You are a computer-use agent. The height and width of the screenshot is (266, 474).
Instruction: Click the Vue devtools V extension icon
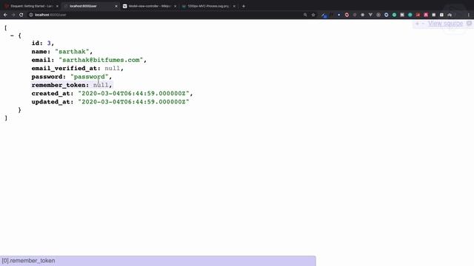point(370,15)
